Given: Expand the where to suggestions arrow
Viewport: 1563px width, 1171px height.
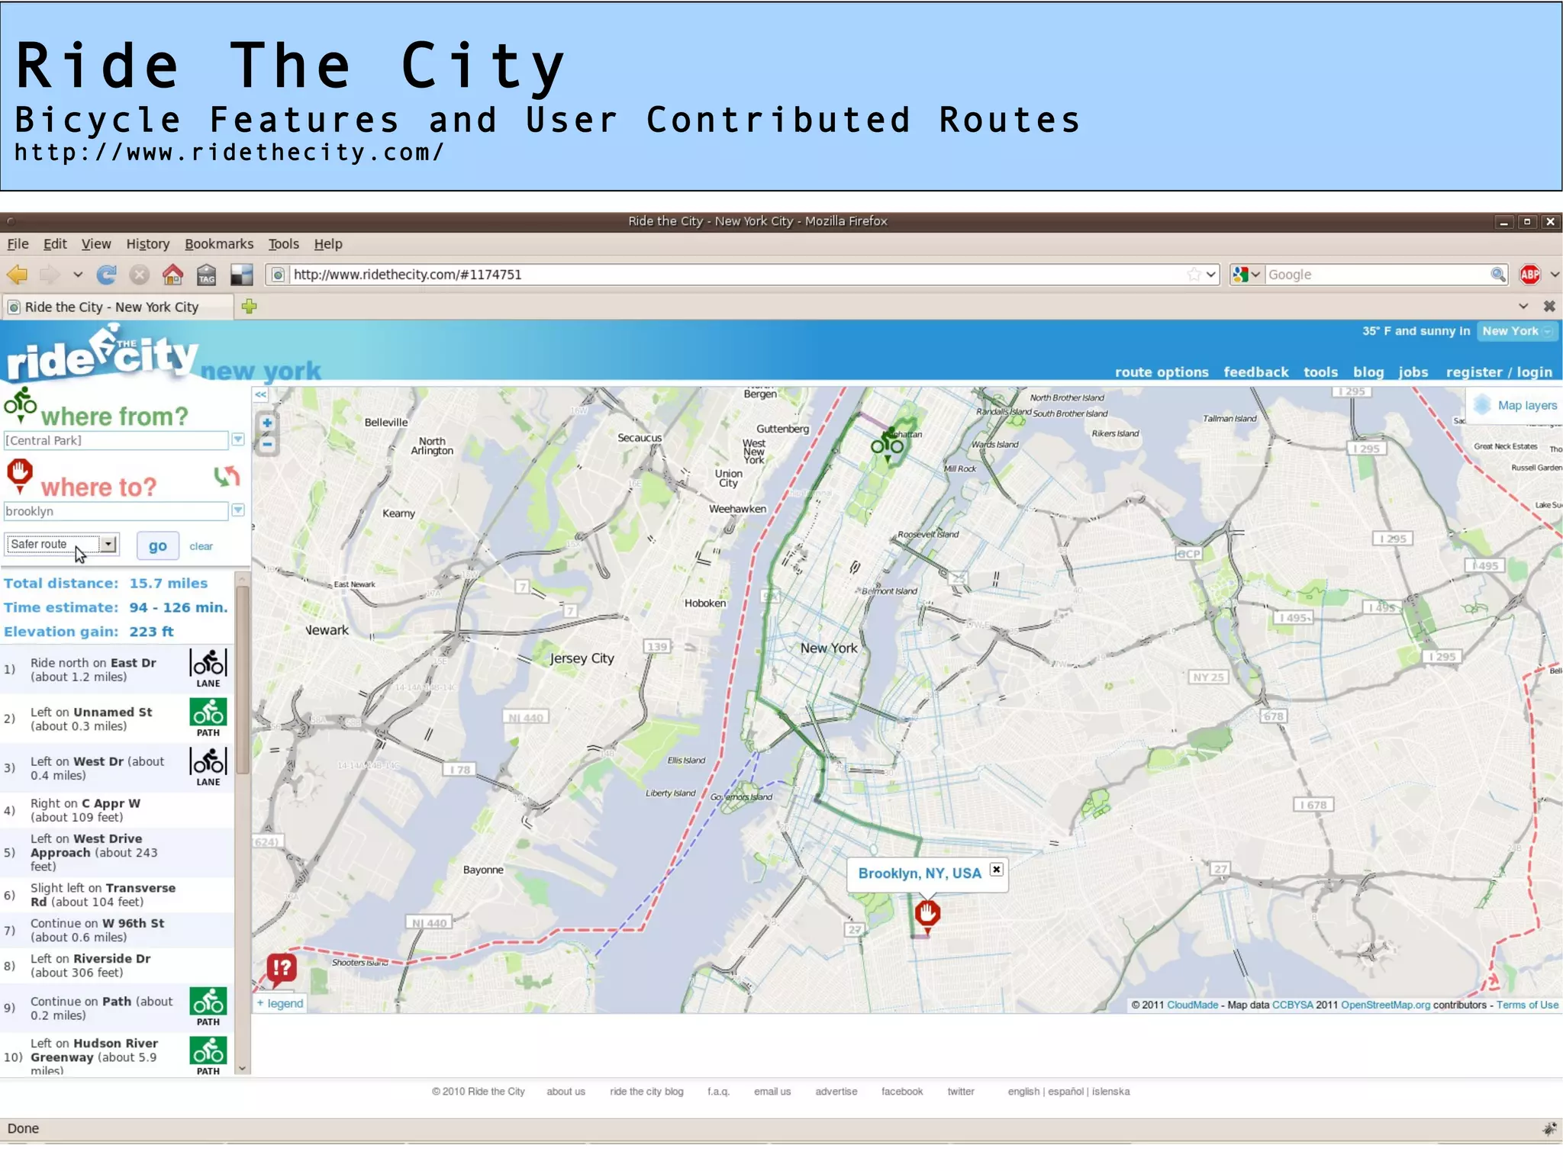Looking at the screenshot, I should 238,510.
